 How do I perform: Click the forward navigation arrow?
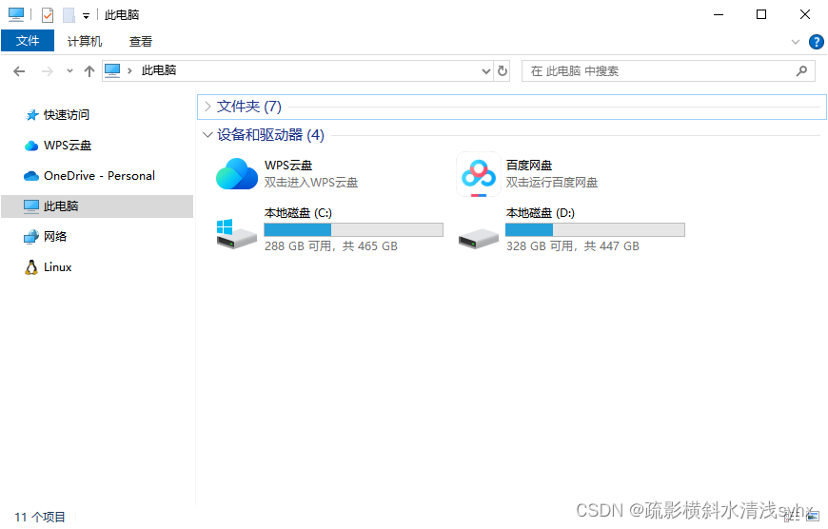click(x=47, y=71)
